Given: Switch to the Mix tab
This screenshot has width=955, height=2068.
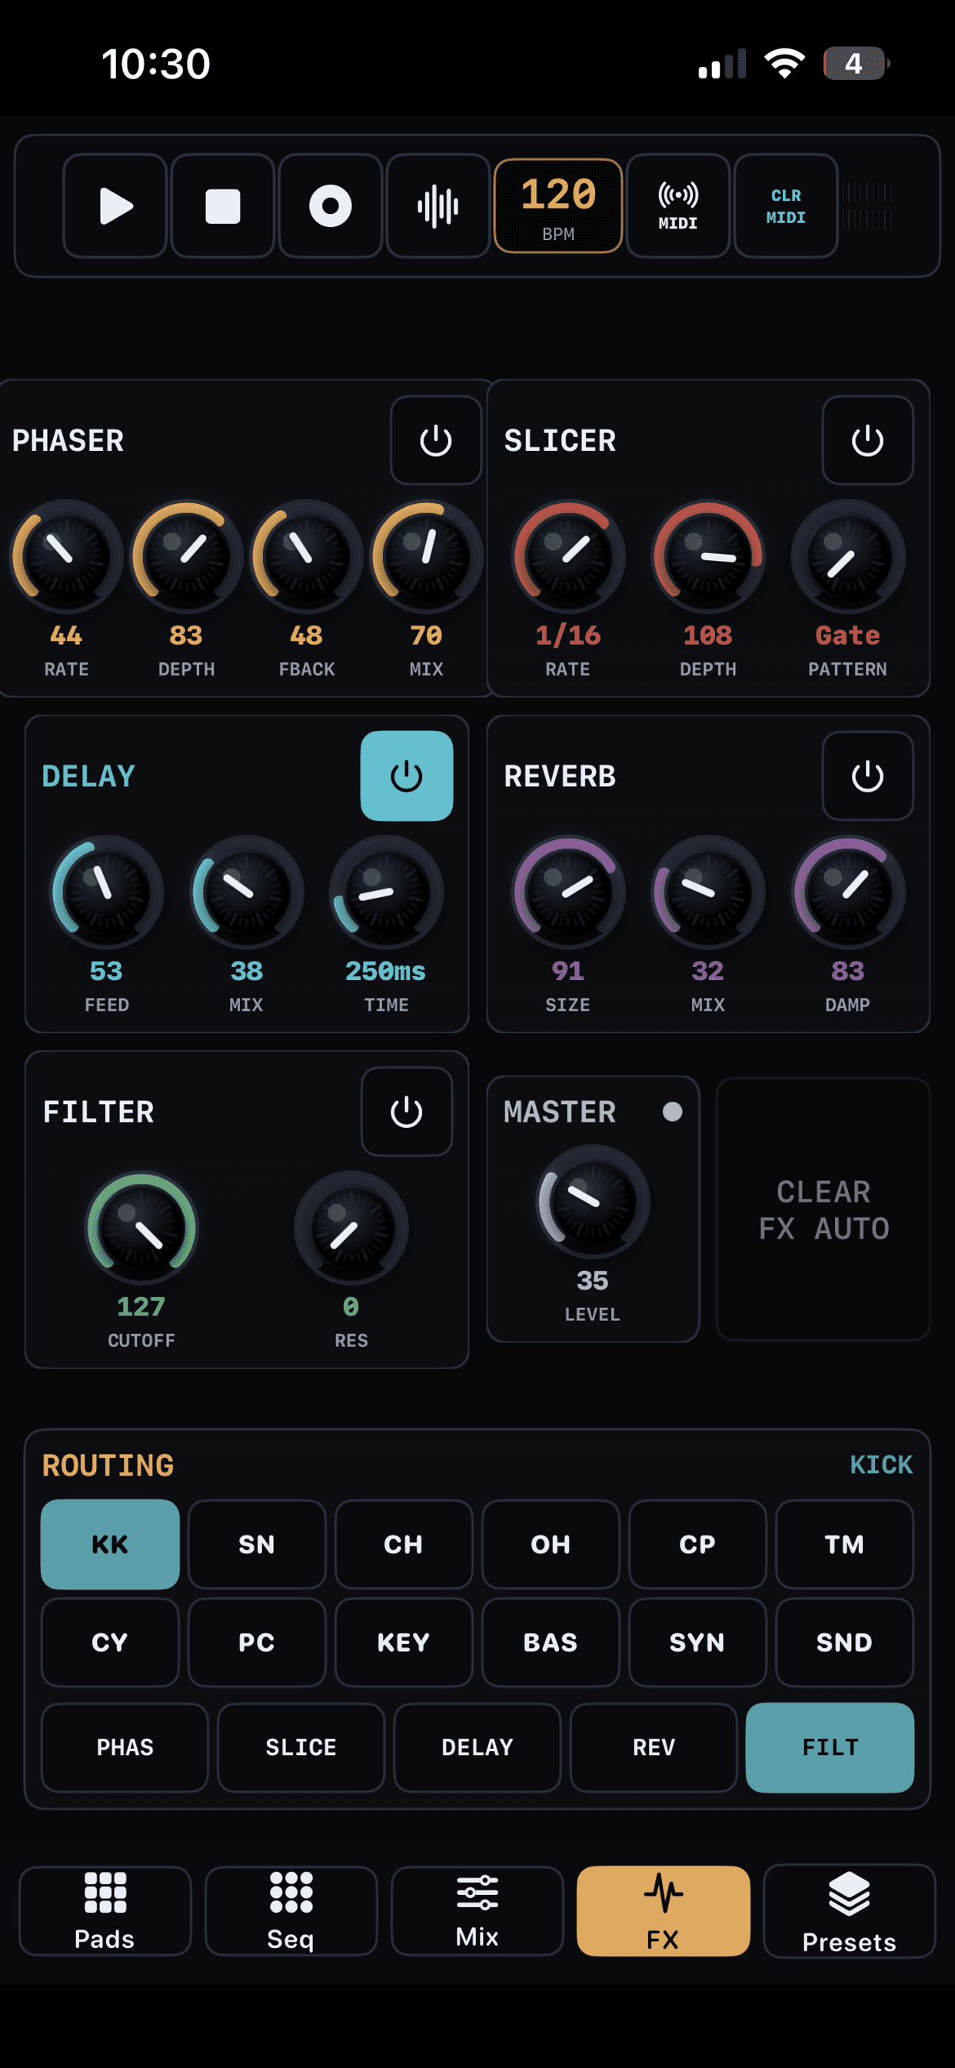Looking at the screenshot, I should pos(477,1910).
